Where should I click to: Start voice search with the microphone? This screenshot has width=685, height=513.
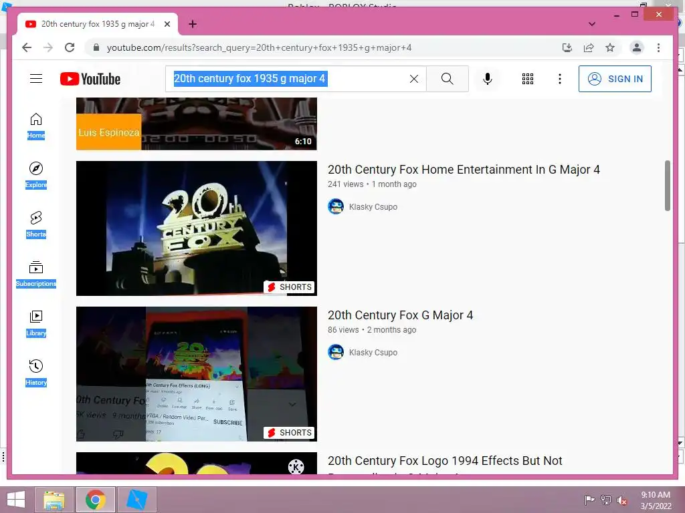488,79
